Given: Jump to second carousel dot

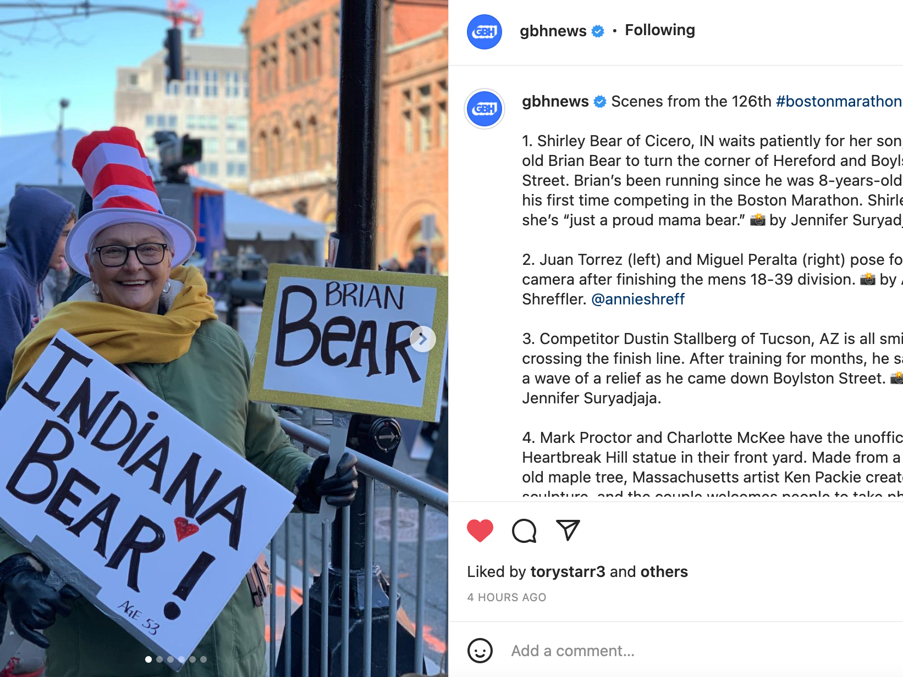Looking at the screenshot, I should tap(159, 659).
